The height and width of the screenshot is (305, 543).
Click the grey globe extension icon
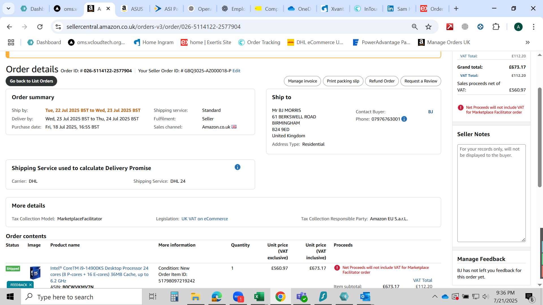[465, 27]
